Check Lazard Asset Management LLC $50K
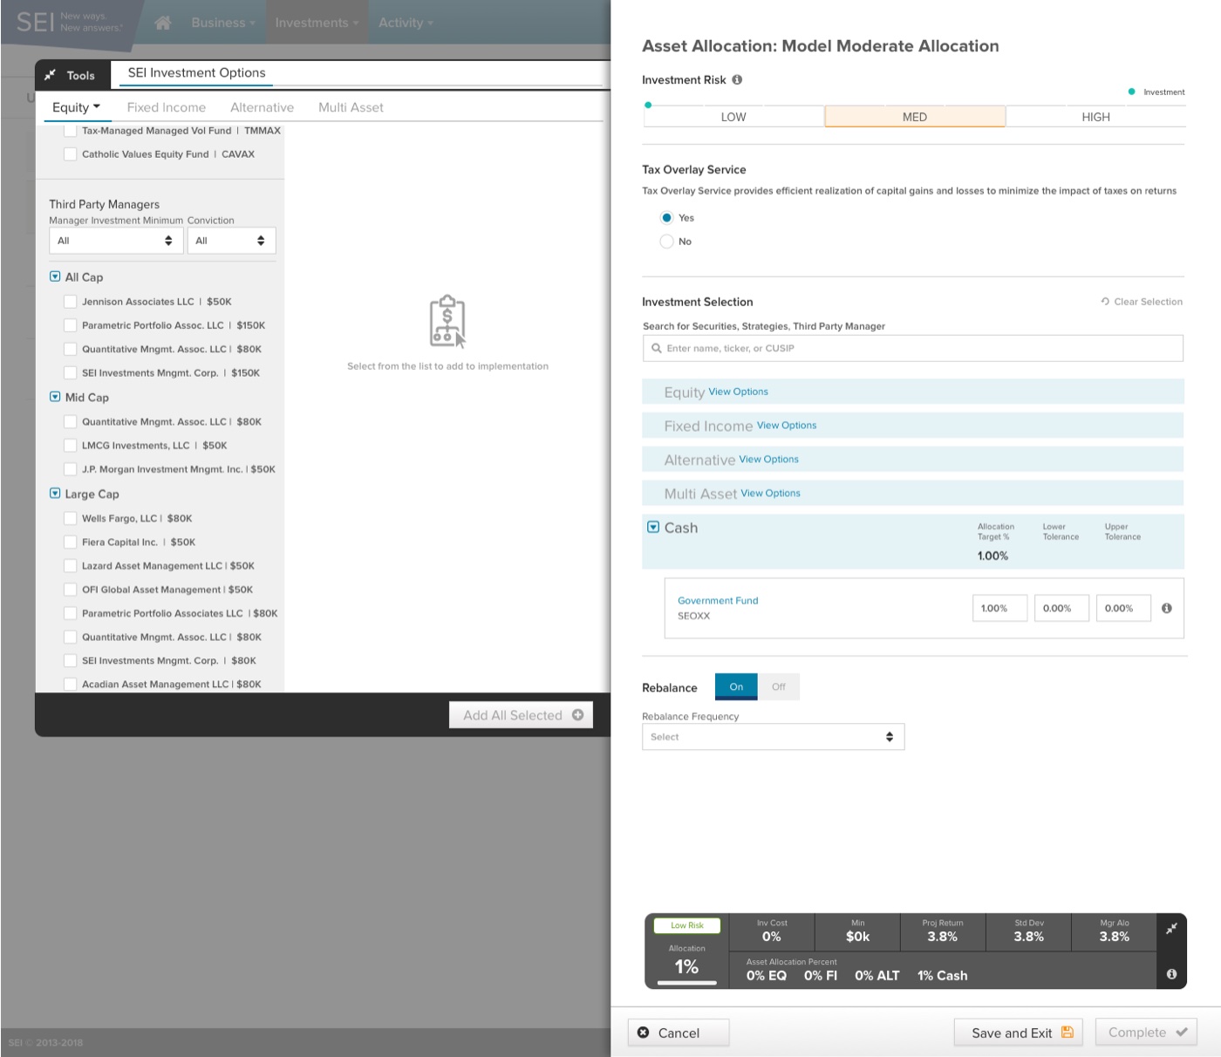Viewport: 1221px width, 1057px height. click(x=71, y=566)
